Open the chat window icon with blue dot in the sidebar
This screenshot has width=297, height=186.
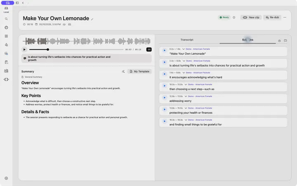(x=6, y=53)
